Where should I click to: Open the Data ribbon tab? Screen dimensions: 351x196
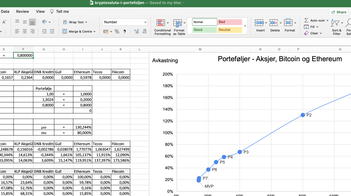coord(5,12)
